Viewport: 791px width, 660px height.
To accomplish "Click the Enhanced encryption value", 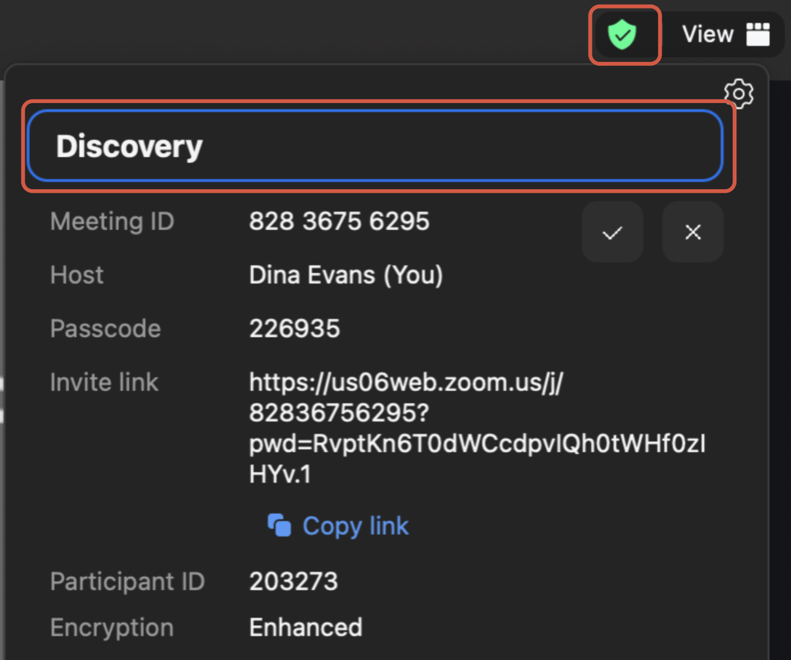I will (305, 627).
